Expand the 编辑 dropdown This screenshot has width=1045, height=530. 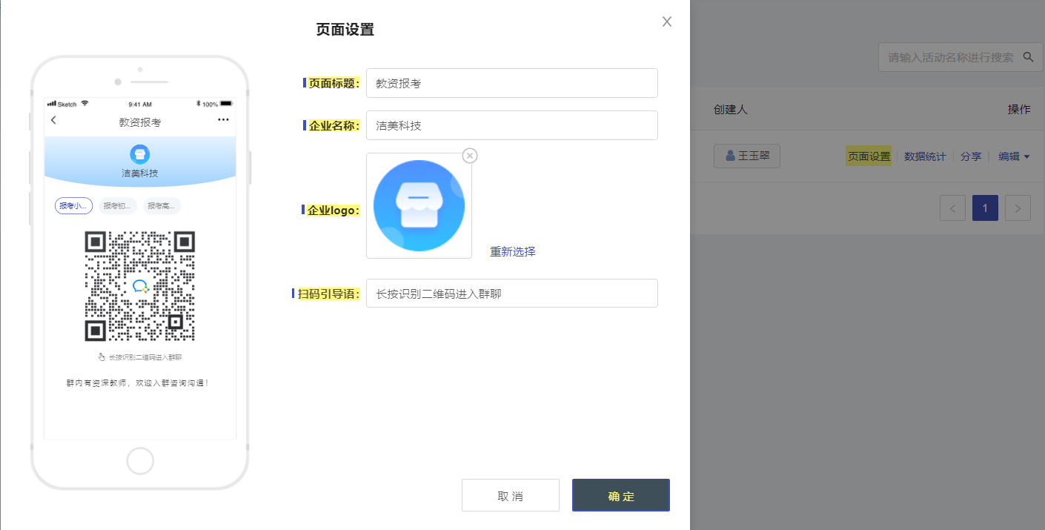1014,156
